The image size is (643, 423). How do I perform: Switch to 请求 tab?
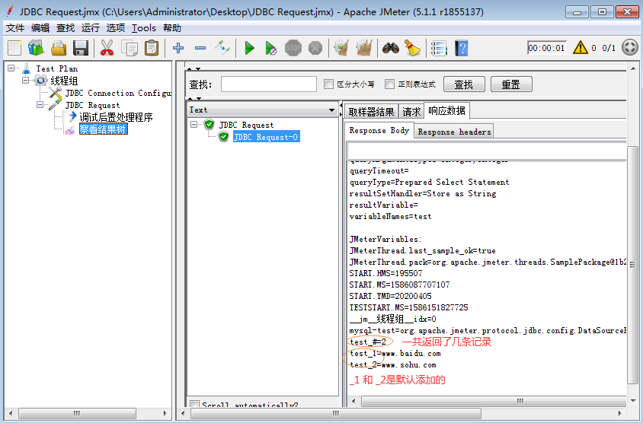(411, 111)
